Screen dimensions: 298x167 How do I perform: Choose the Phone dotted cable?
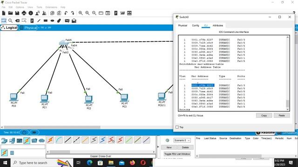(x=94, y=140)
